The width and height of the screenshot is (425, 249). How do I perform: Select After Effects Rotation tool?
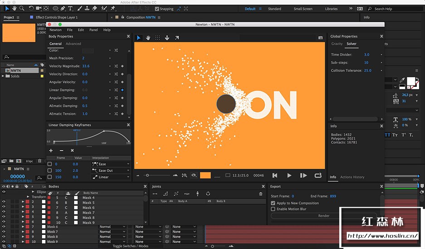[x=31, y=9]
